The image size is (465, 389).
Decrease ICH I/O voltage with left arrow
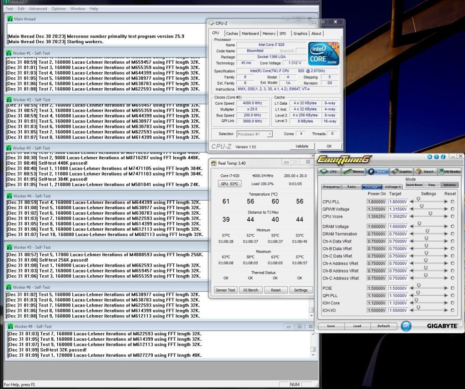click(412, 310)
